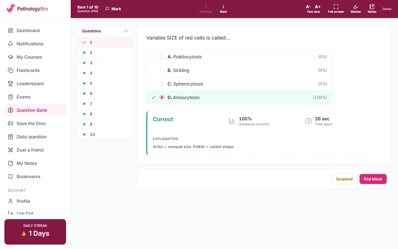This screenshot has width=398, height=249.
Task: Click the Save the Dino gamepad icon
Action: [11, 123]
